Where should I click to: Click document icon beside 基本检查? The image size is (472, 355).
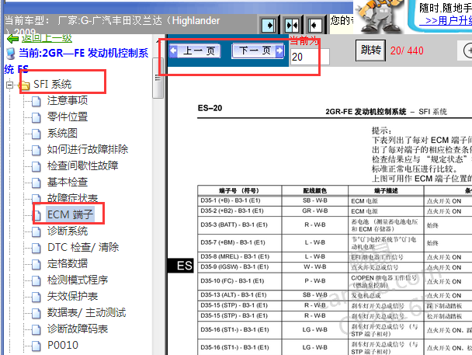[36, 183]
